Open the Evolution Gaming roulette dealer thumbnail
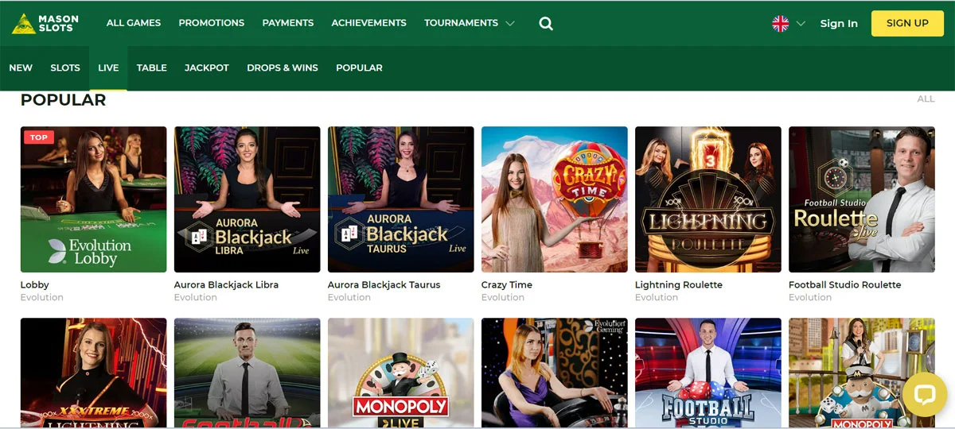955x429 pixels. pyautogui.click(x=555, y=373)
